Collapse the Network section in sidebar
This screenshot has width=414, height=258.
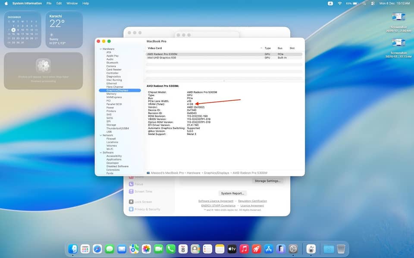coord(100,135)
